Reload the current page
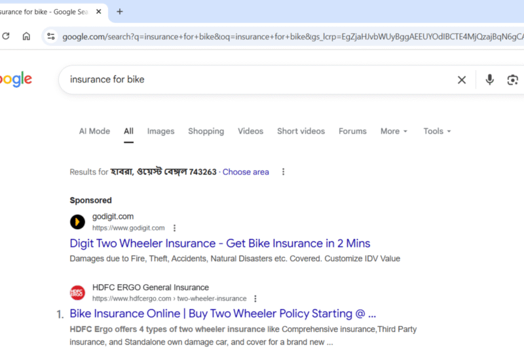The height and width of the screenshot is (349, 524). [6, 36]
